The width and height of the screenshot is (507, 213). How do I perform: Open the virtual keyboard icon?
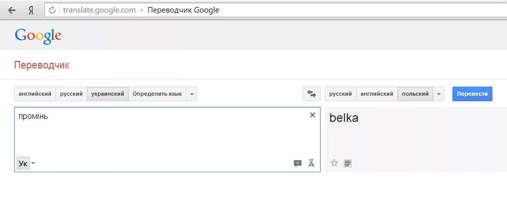297,163
